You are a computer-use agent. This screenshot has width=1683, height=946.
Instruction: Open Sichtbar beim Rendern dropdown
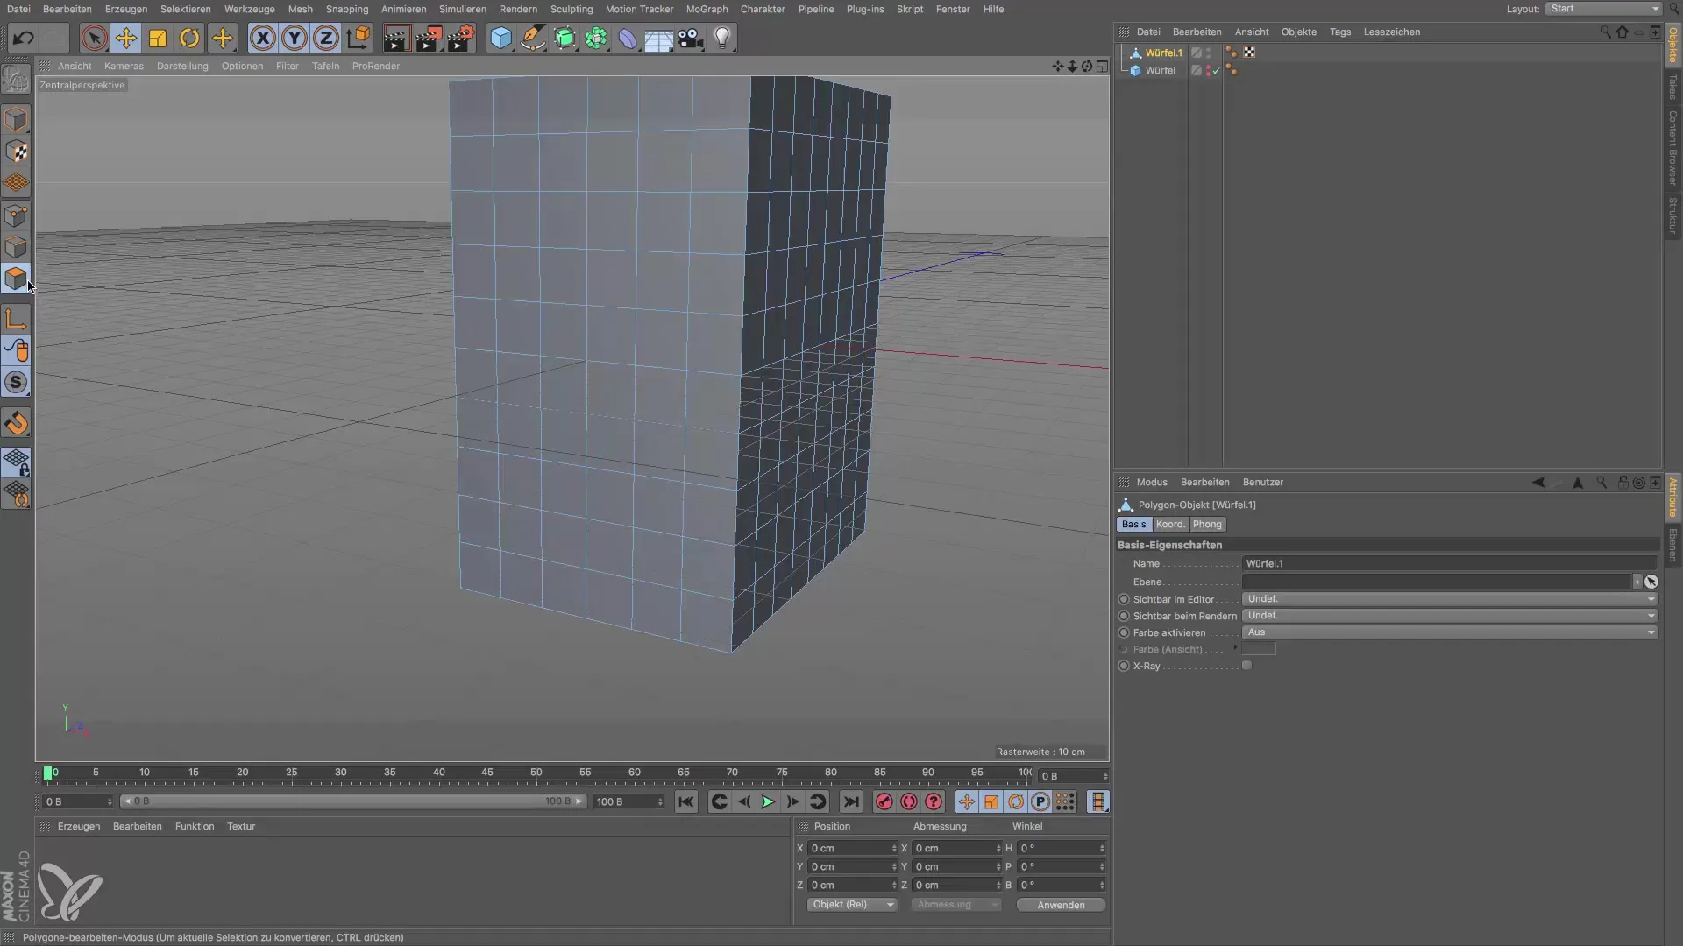pyautogui.click(x=1450, y=616)
